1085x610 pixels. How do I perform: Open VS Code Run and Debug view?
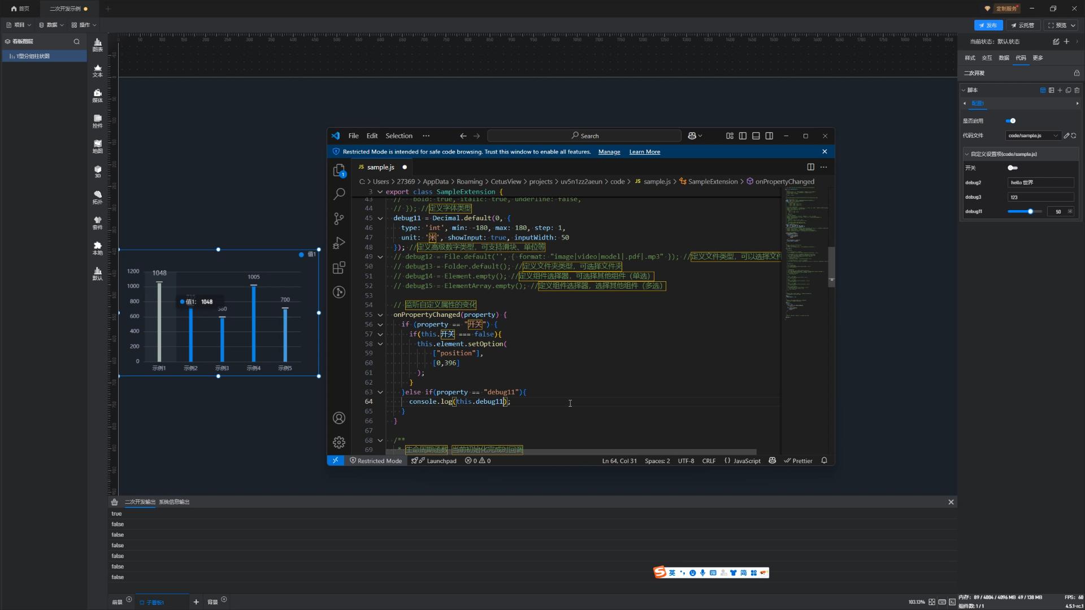[x=338, y=243]
